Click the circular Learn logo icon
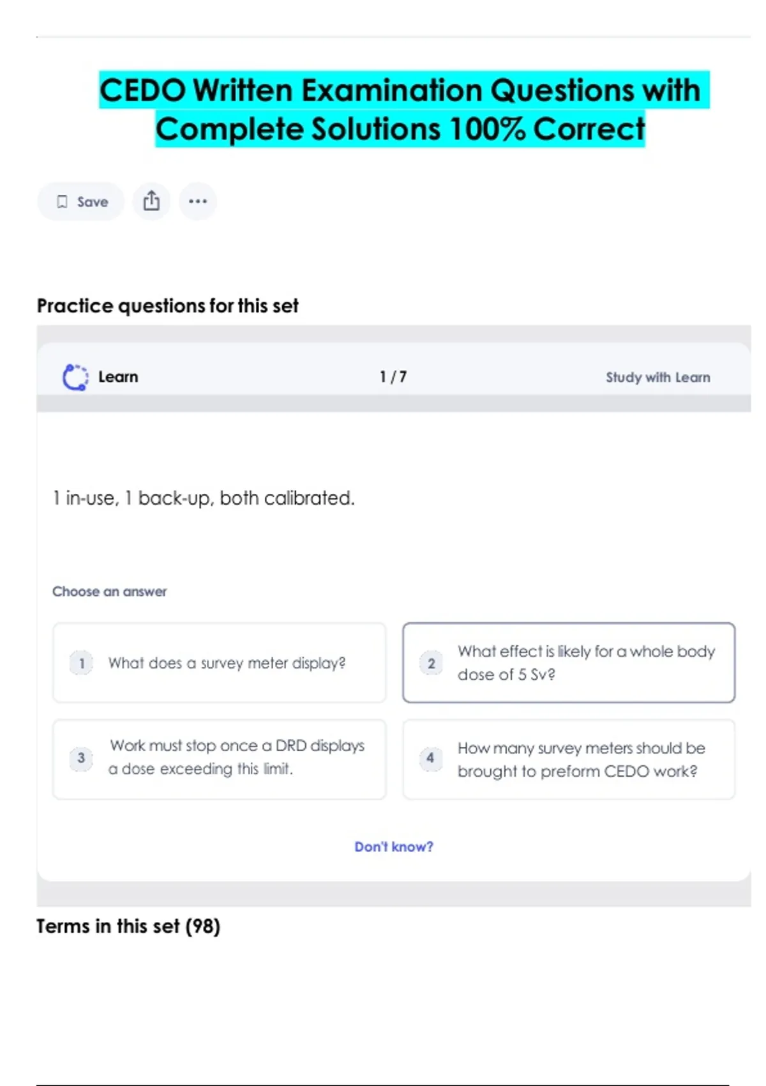The image size is (766, 1086). point(75,377)
